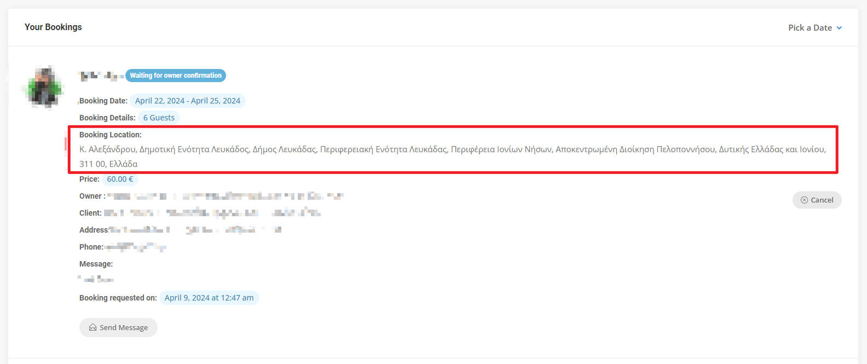Click the envelope icon in Send Message
Image resolution: width=867 pixels, height=364 pixels.
tap(93, 327)
